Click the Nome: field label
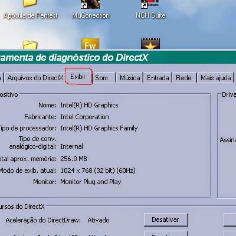 (47, 105)
